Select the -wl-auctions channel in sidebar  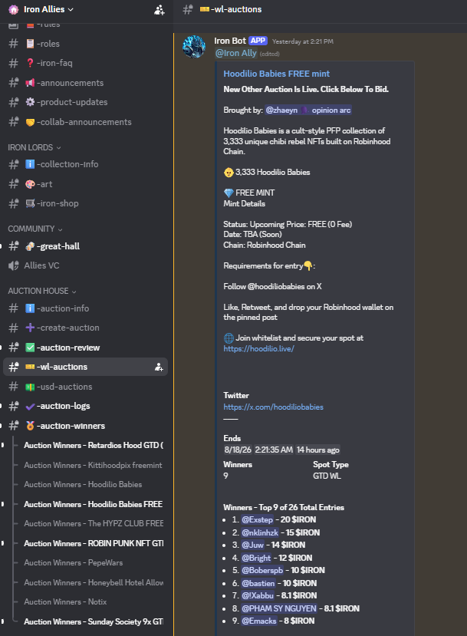[85, 367]
